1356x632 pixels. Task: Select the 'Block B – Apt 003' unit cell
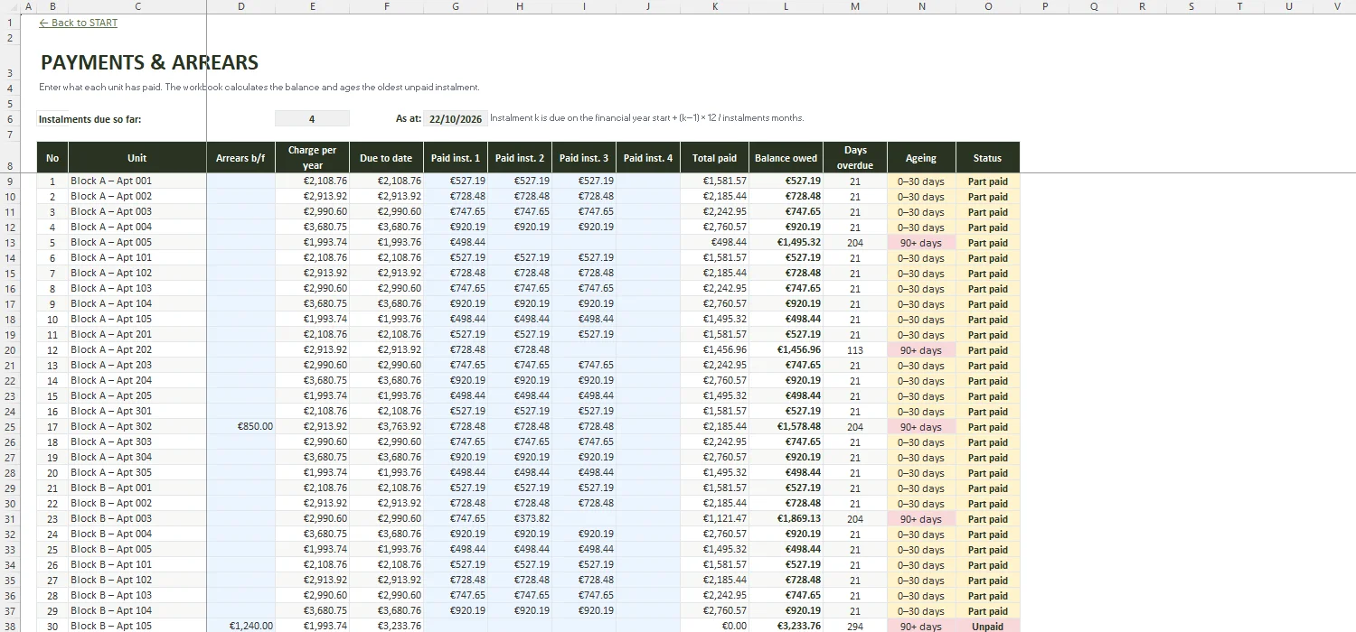coord(137,519)
